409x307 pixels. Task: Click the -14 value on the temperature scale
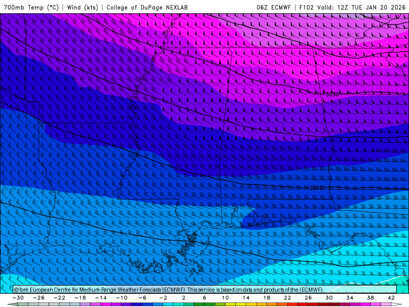click(x=101, y=298)
